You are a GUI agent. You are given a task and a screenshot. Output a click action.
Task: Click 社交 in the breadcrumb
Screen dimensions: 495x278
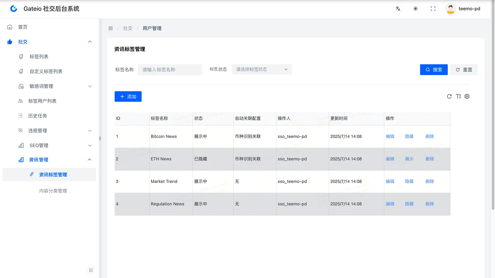click(128, 28)
